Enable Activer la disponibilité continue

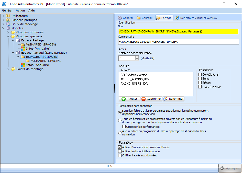click(x=120, y=151)
